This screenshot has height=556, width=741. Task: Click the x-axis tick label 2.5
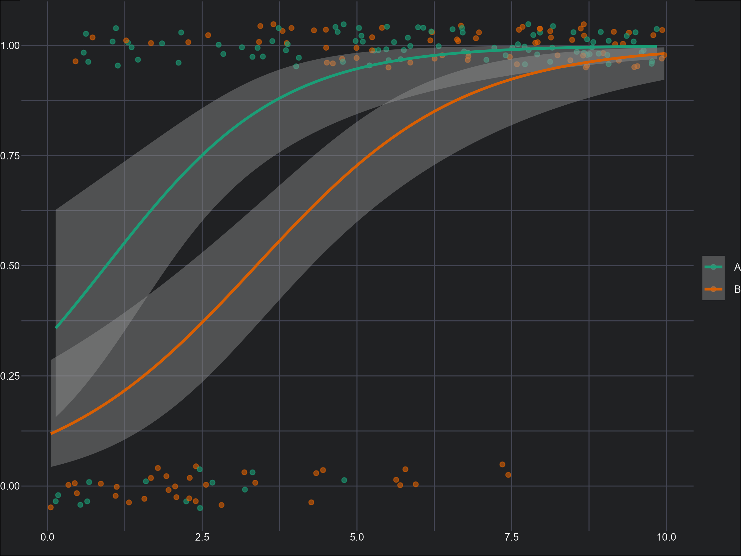coord(202,537)
